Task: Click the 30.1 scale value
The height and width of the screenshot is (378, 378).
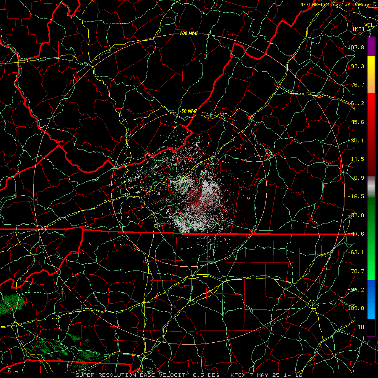Action: click(x=357, y=141)
